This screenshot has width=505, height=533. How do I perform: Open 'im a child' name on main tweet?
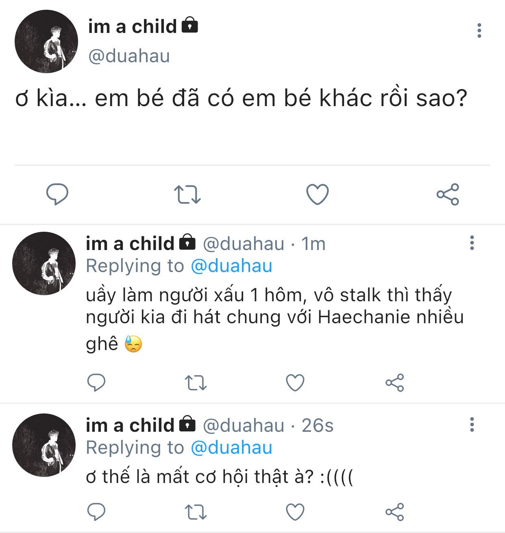coord(133,27)
